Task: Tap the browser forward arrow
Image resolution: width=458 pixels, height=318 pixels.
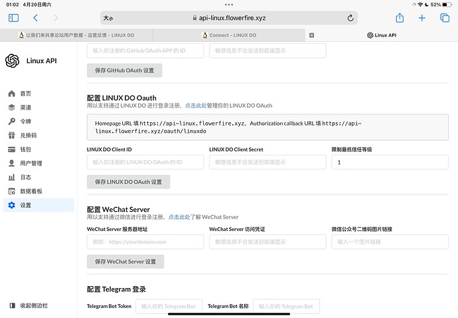Action: pyautogui.click(x=56, y=18)
